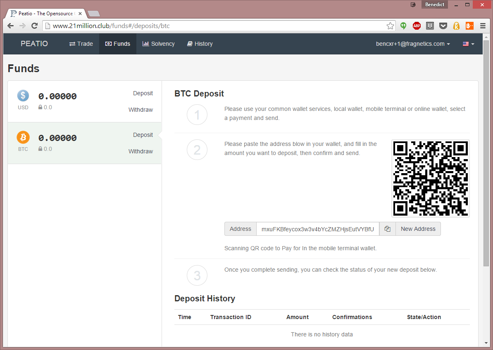Click the Address label next to field
This screenshot has height=350, width=493.
240,229
